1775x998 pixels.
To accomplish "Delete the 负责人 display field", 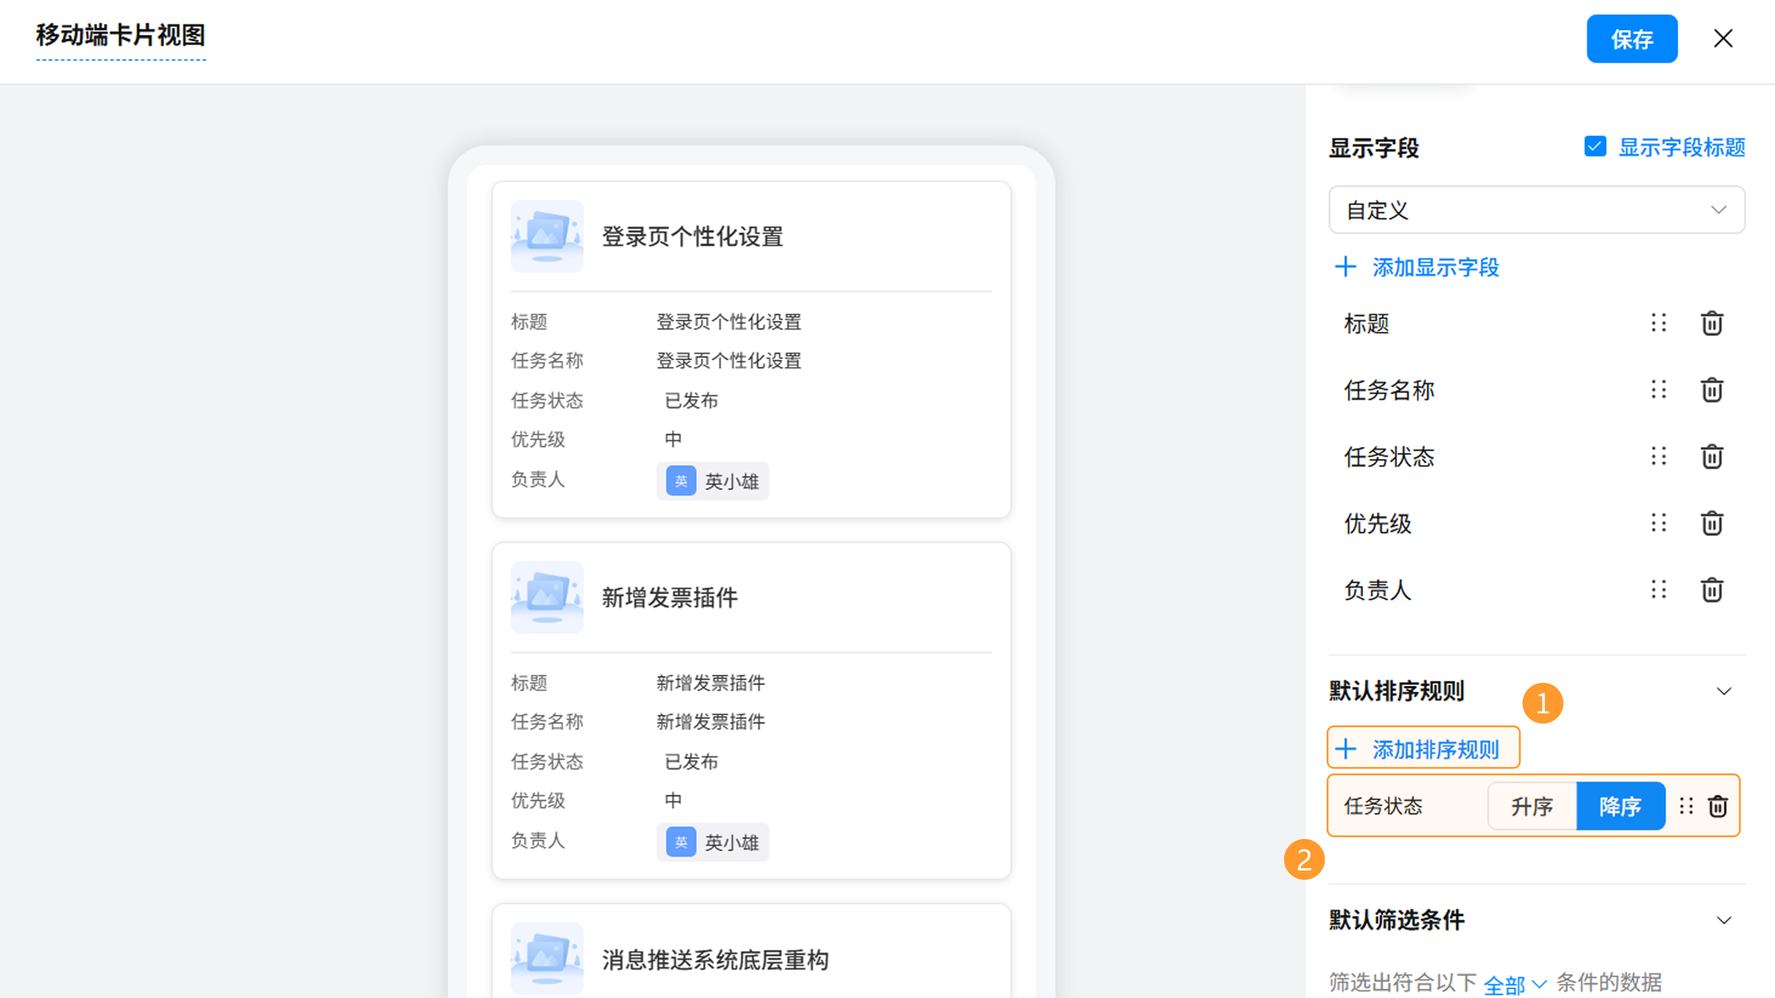I will point(1712,590).
